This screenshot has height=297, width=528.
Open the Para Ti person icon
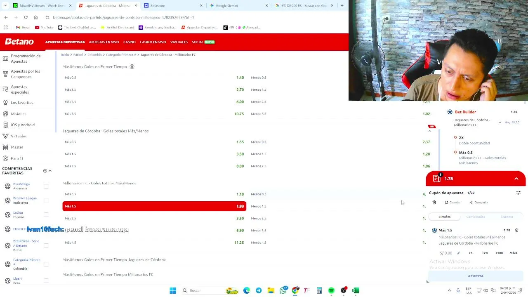[x=5, y=158]
